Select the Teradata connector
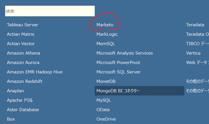Viewport: 209px width, 124px height. tap(195, 25)
